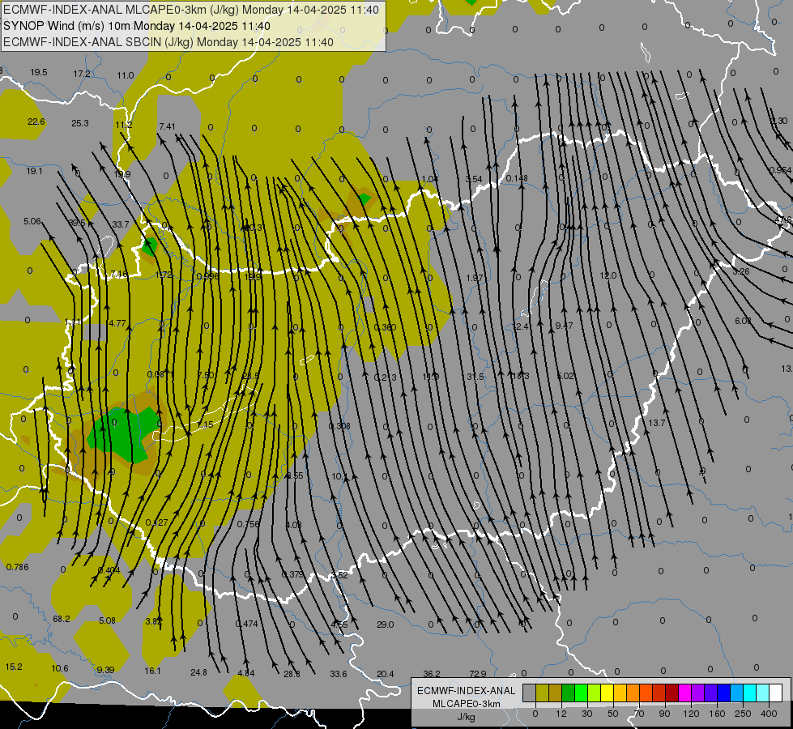Click the map value '19.1'

click(34, 172)
